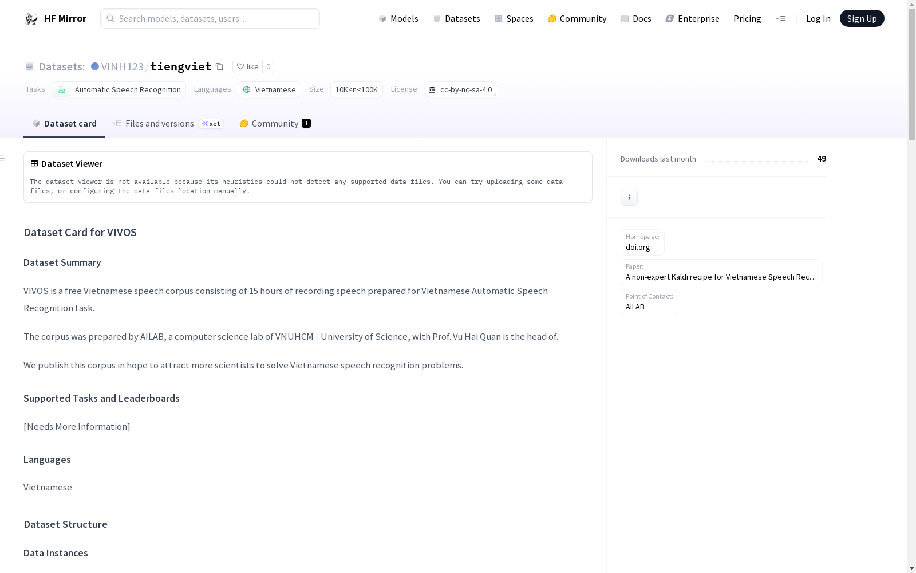Viewport: 916px width, 573px height.
Task: Click the page vertical scrollbar thumb
Action: click(x=911, y=73)
